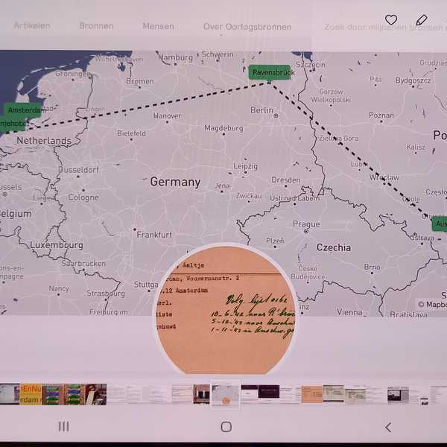447x447 pixels.
Task: Click the Poznan label on the map
Action: click(381, 115)
